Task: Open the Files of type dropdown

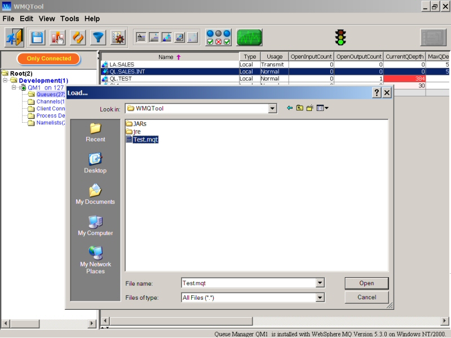Action: pyautogui.click(x=320, y=297)
